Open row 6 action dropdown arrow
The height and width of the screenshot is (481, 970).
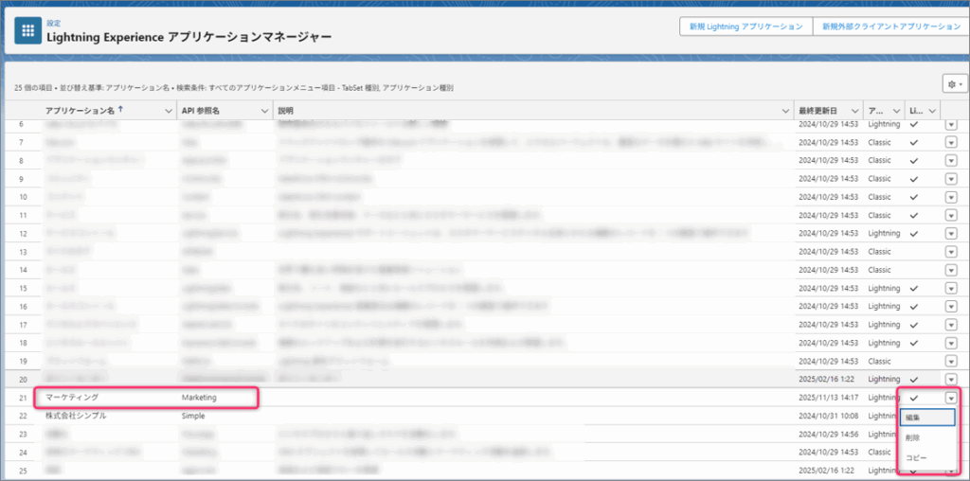pyautogui.click(x=951, y=124)
